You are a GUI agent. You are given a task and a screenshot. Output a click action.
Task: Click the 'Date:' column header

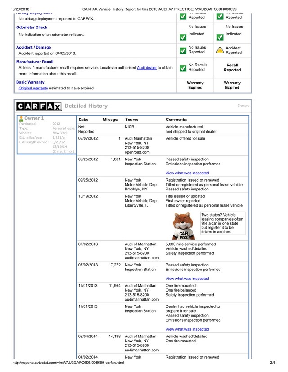click(83, 120)
